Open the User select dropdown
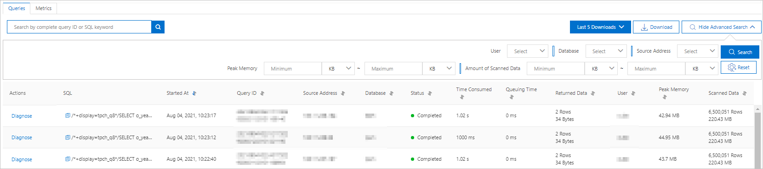This screenshot has height=169, width=763. pyautogui.click(x=528, y=51)
